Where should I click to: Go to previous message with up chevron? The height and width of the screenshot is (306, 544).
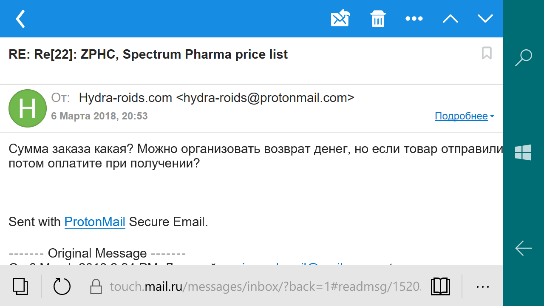click(x=450, y=19)
